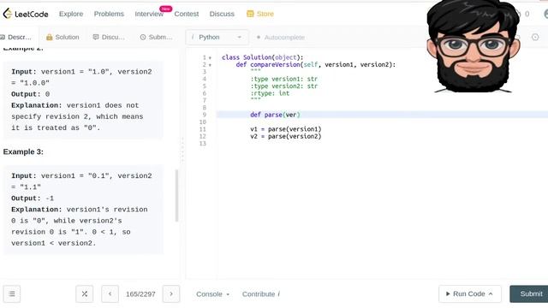548x308 pixels.
Task: Click the def compareVersion line
Action: (x=316, y=65)
